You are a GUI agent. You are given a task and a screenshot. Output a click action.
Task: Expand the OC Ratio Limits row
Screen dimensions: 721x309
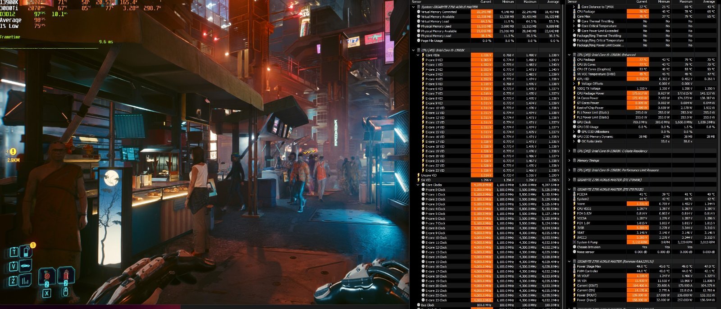574,141
